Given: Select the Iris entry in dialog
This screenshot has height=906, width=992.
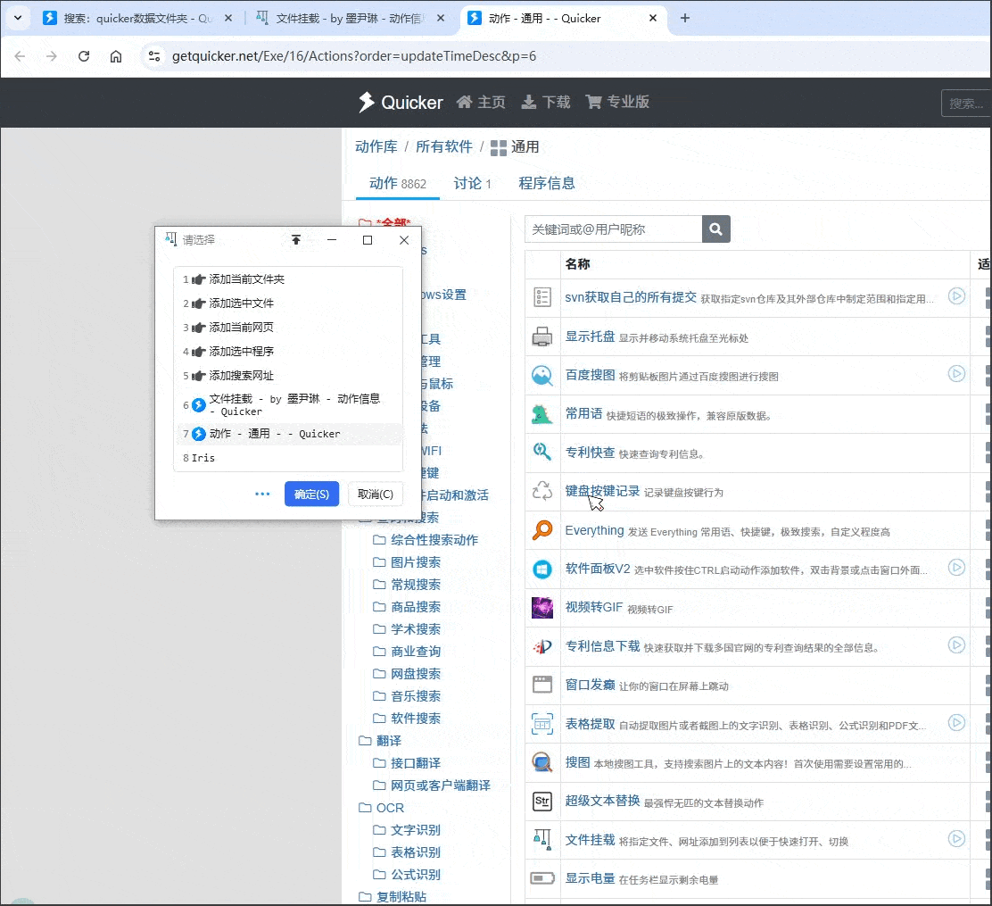Looking at the screenshot, I should click(288, 458).
